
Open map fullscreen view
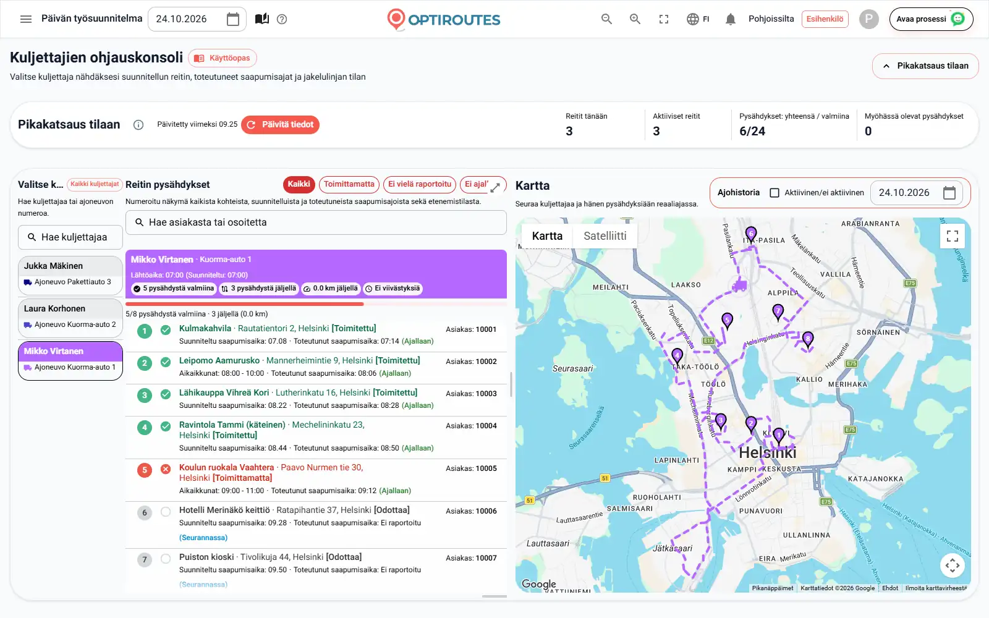pyautogui.click(x=953, y=236)
